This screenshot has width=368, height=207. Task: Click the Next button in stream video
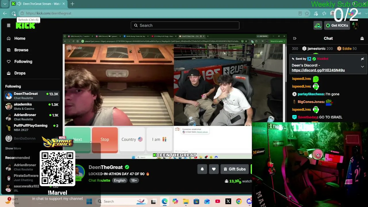click(77, 139)
